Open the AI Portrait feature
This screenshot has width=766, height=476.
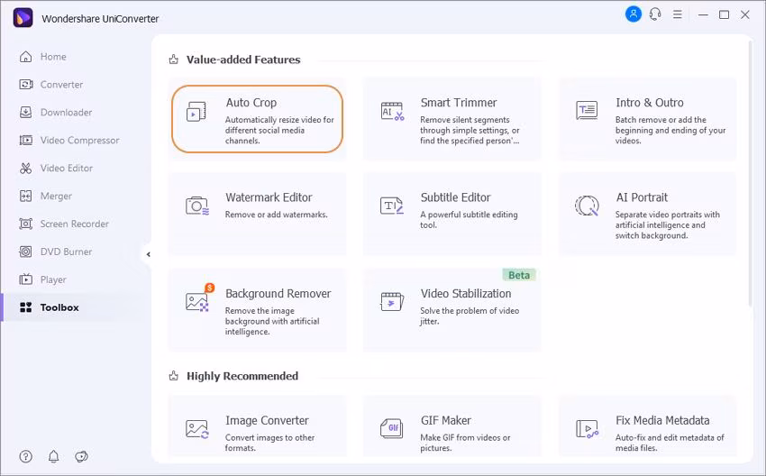[647, 213]
